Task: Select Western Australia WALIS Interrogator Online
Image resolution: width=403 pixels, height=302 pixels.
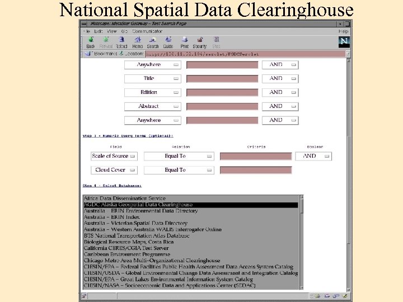Action: (191, 229)
